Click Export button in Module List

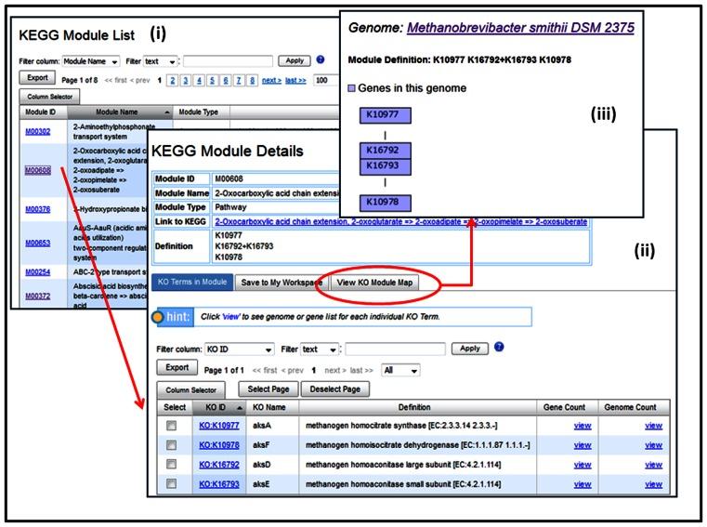pyautogui.click(x=37, y=77)
